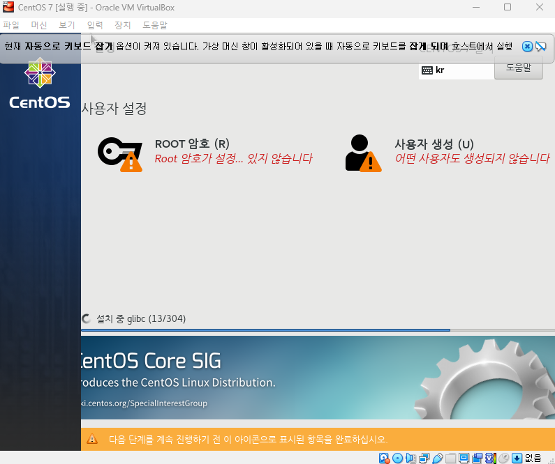
Task: Open the ROOT 암호 key icon
Action: (x=120, y=154)
